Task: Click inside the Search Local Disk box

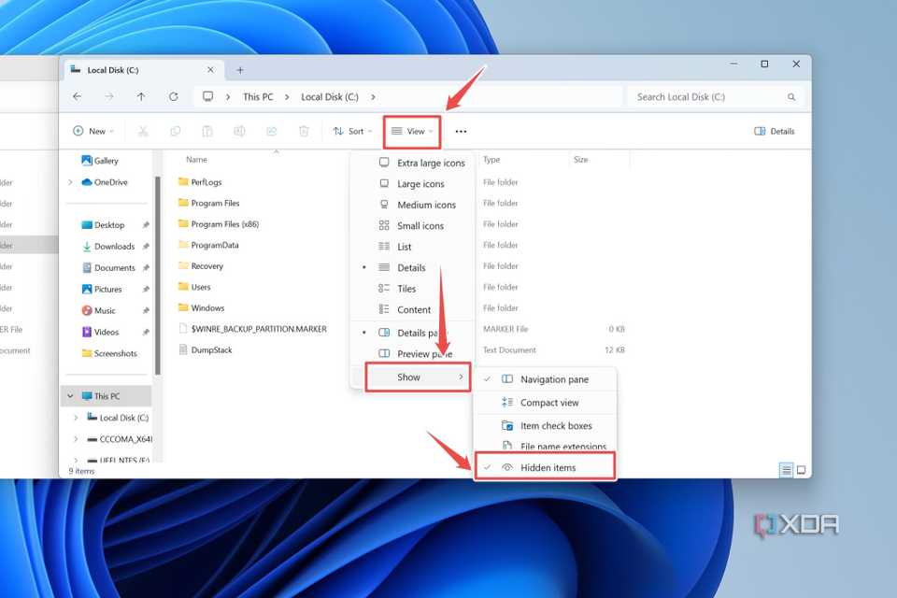Action: click(x=691, y=96)
